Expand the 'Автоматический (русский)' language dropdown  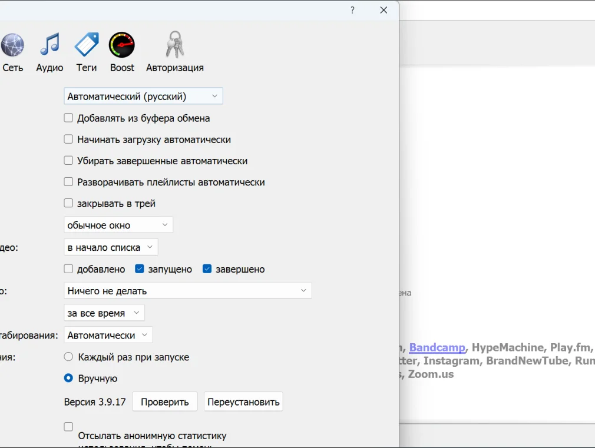tap(143, 96)
